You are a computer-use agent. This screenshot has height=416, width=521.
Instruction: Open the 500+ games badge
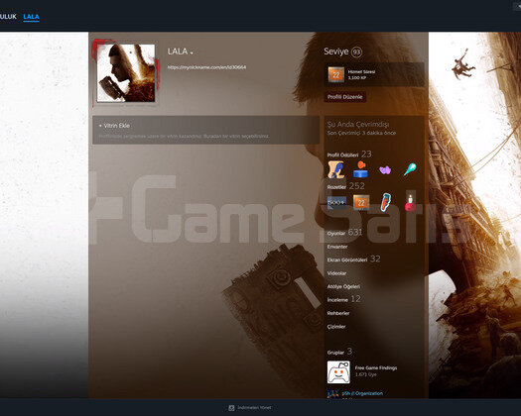[336, 202]
